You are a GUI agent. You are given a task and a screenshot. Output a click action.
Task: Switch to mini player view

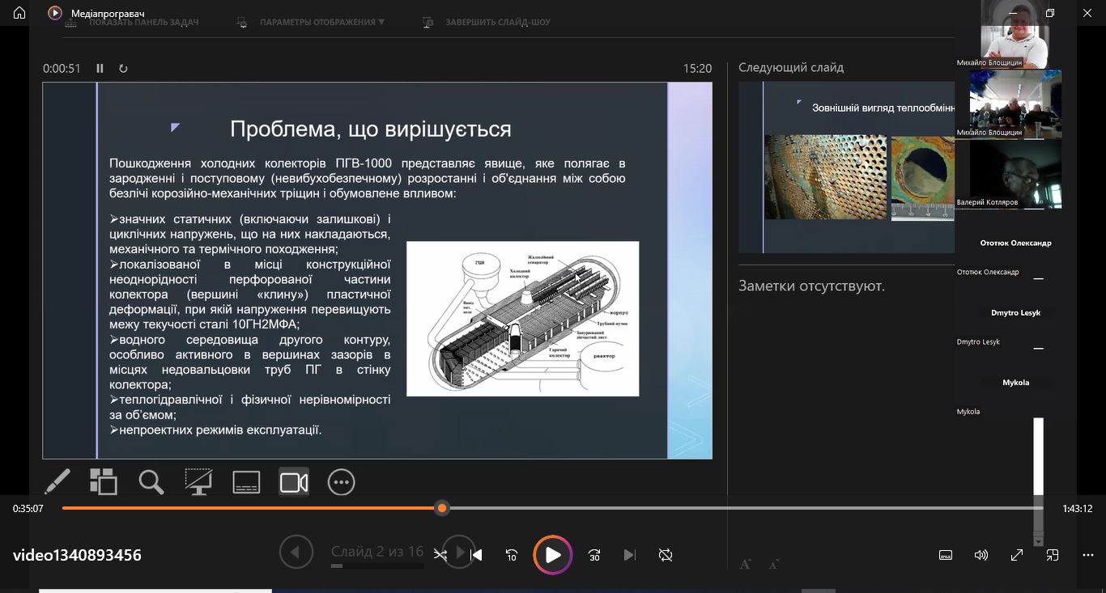[x=1053, y=555]
